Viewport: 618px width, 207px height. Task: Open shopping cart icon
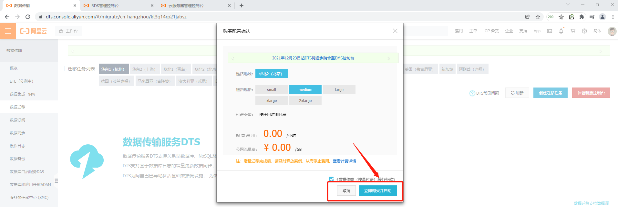(x=573, y=31)
